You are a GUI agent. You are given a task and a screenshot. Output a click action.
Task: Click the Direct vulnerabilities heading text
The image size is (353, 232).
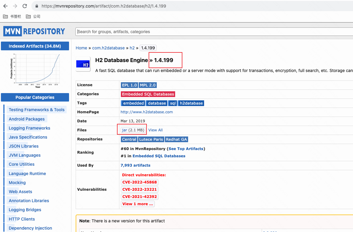[x=144, y=175]
